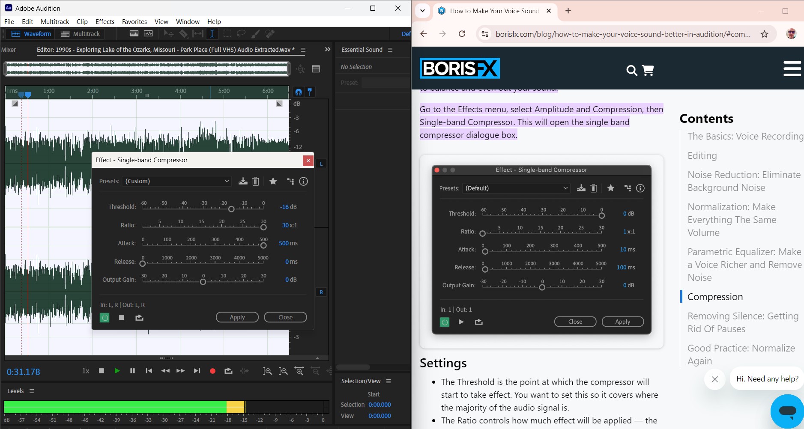Open the Window menu

tap(188, 21)
